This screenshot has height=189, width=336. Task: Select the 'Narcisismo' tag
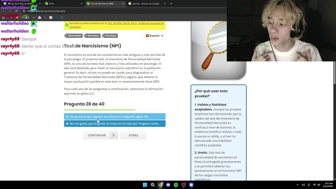click(x=92, y=36)
